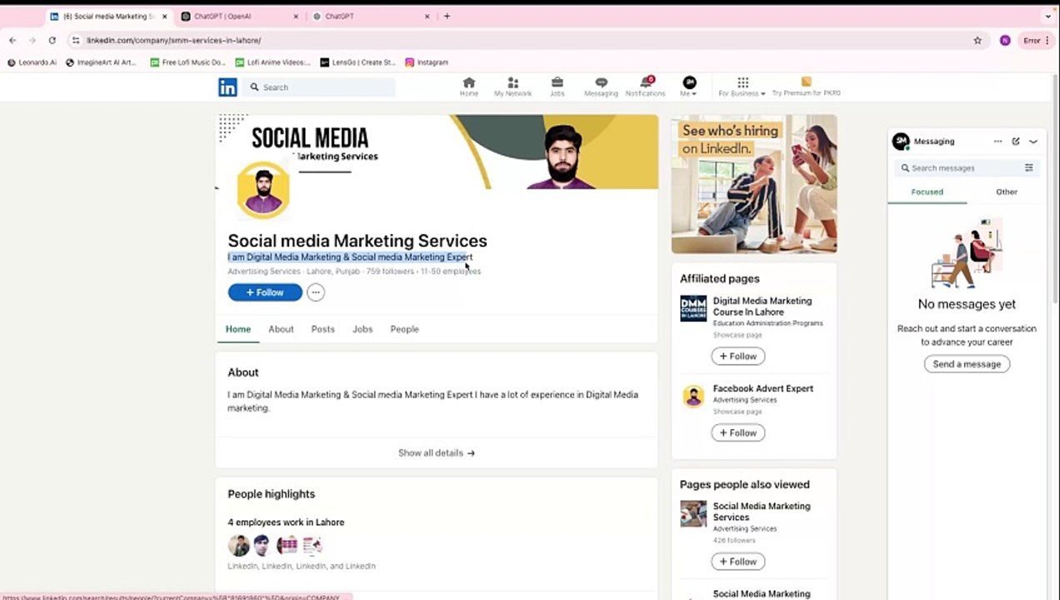Click the LinkedIn search field
This screenshot has height=600, width=1060.
pyautogui.click(x=320, y=87)
